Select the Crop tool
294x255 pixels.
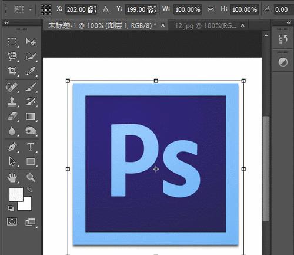pos(12,71)
